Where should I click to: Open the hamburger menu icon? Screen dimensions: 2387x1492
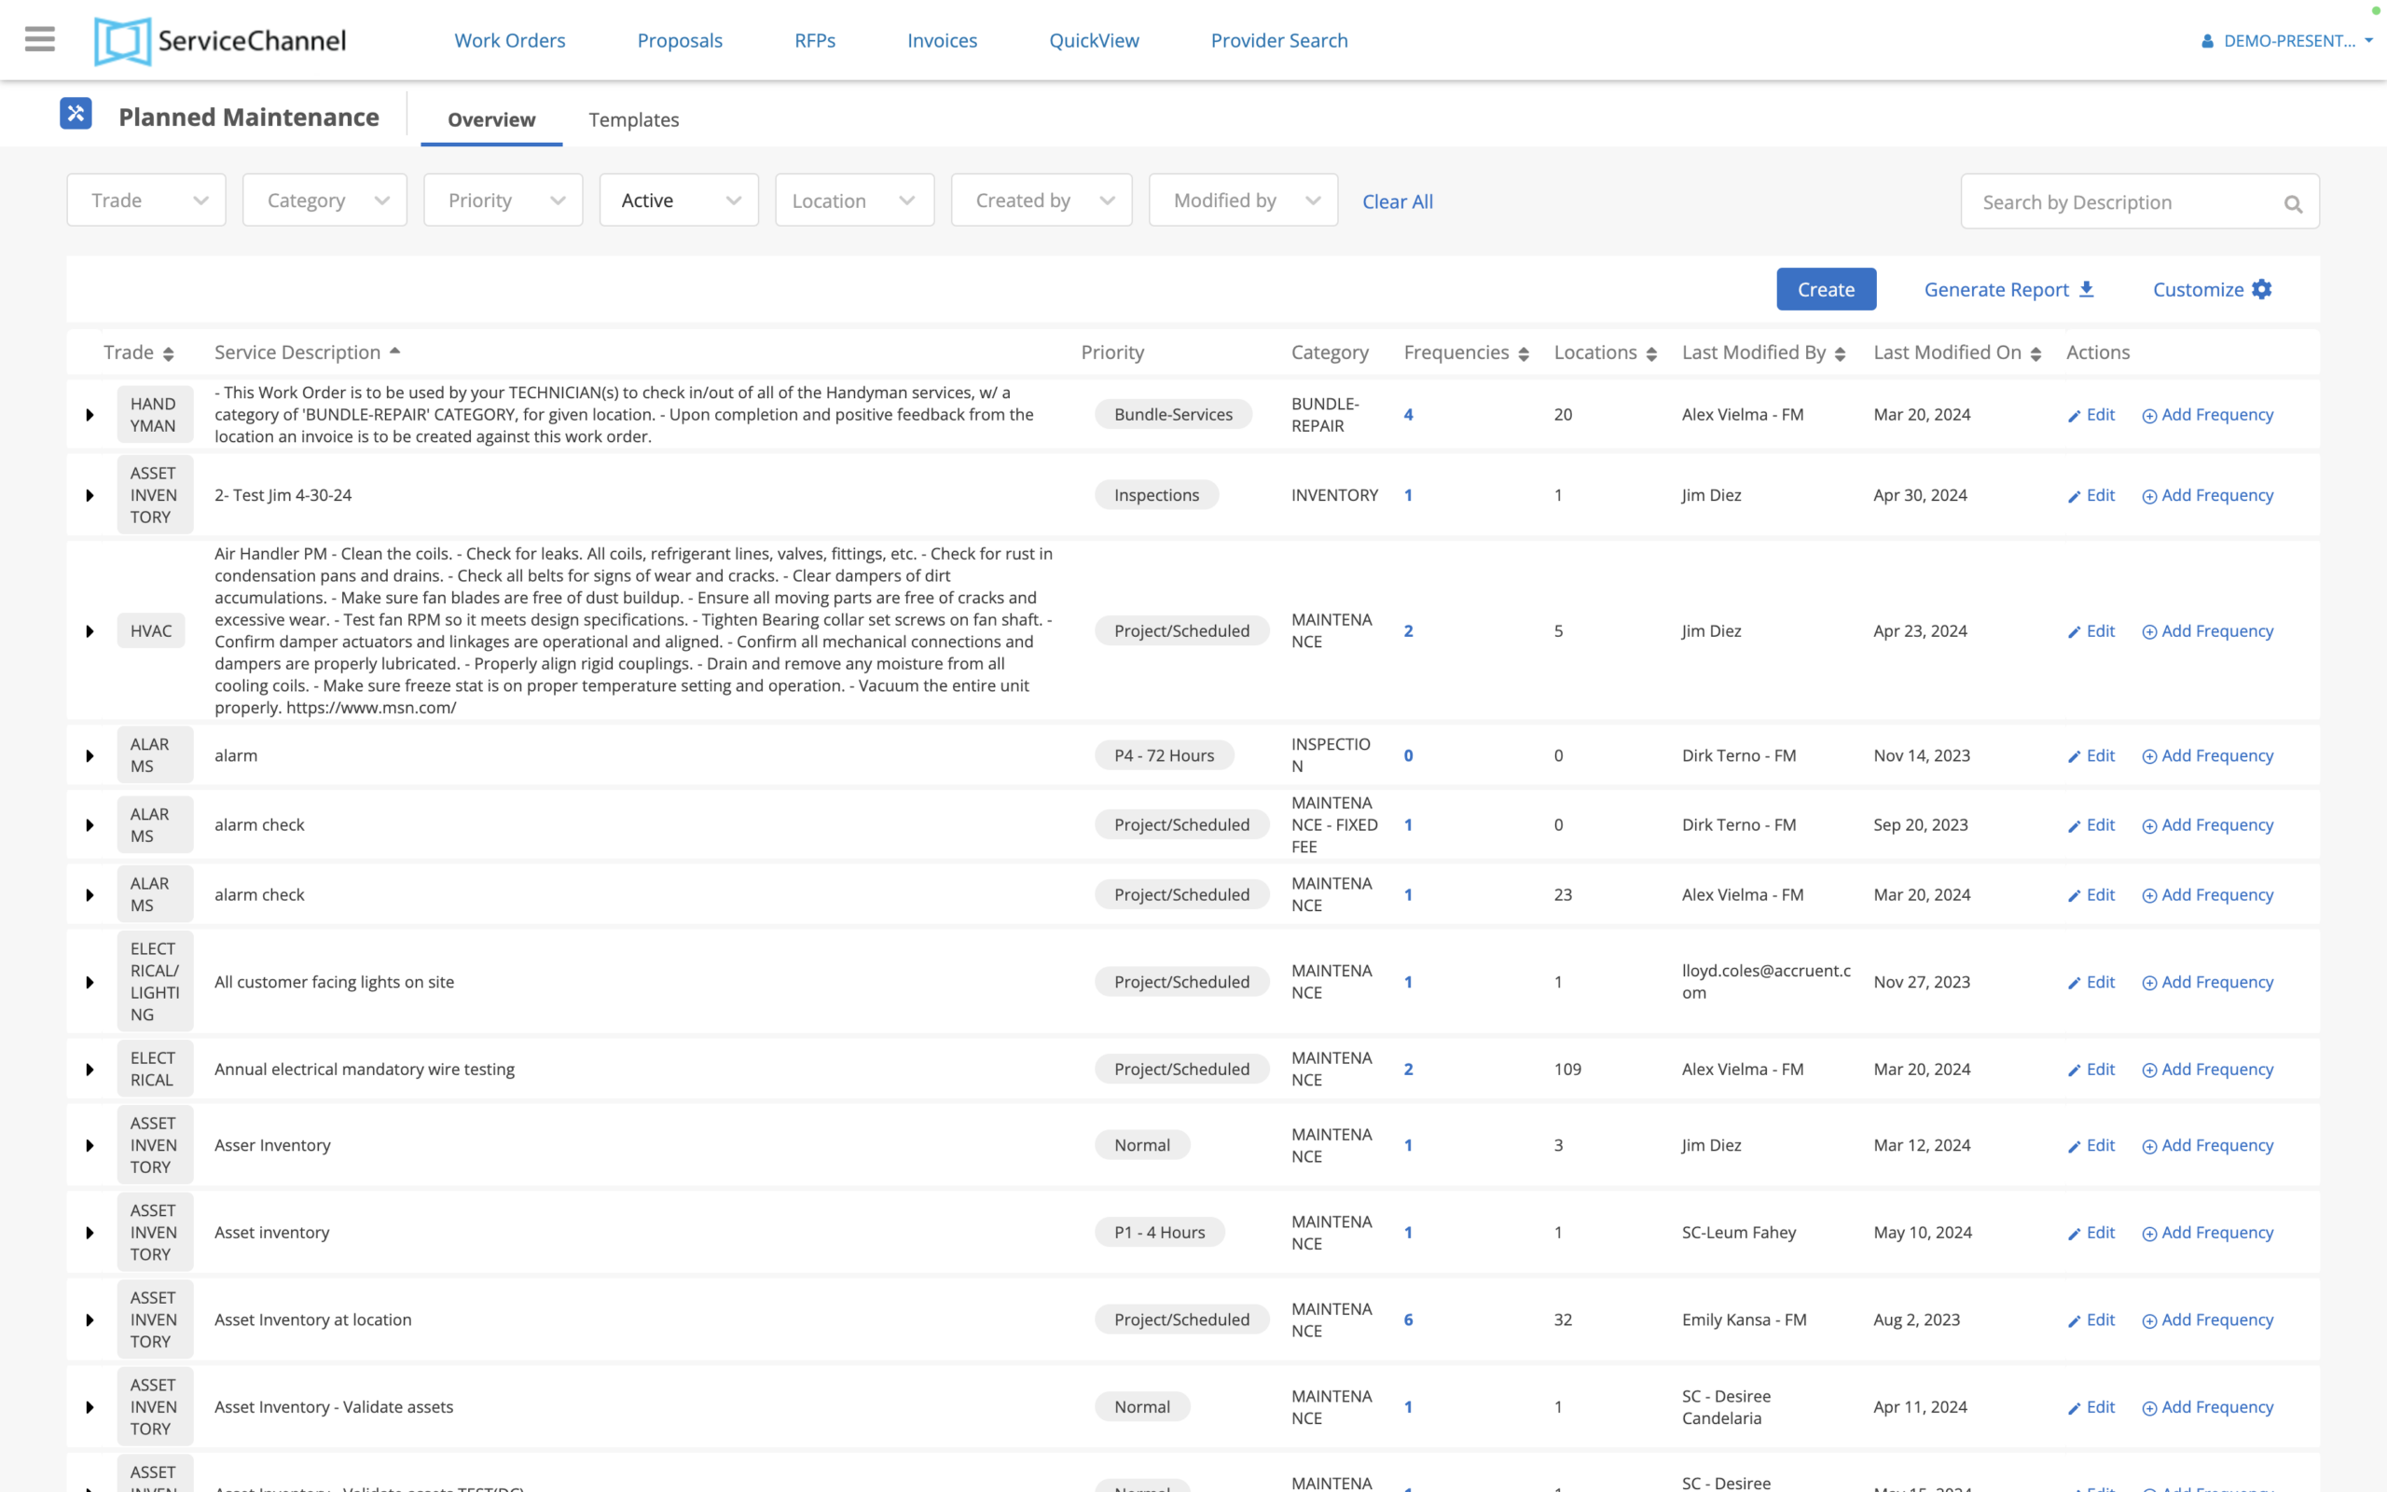[x=39, y=39]
